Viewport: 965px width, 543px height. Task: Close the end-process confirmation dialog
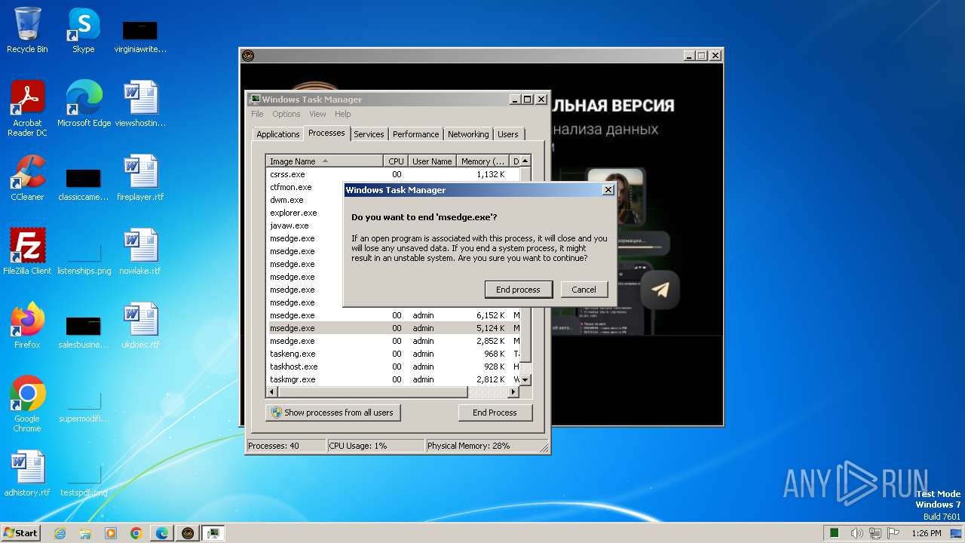click(x=608, y=190)
